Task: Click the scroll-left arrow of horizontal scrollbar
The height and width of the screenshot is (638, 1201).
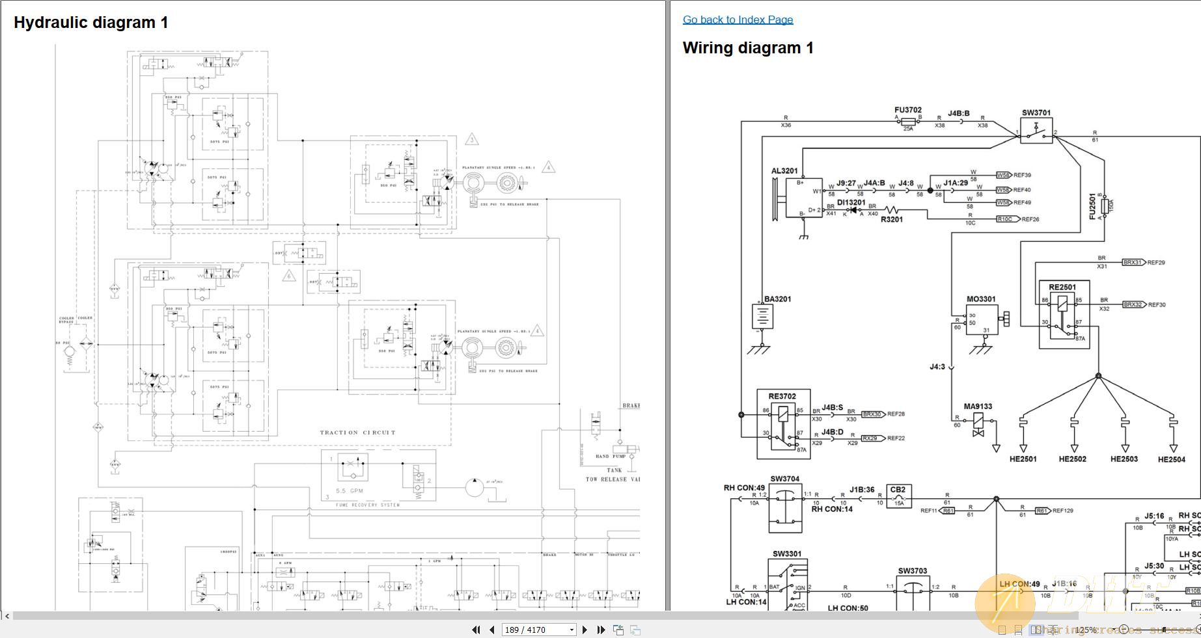Action: 6,615
